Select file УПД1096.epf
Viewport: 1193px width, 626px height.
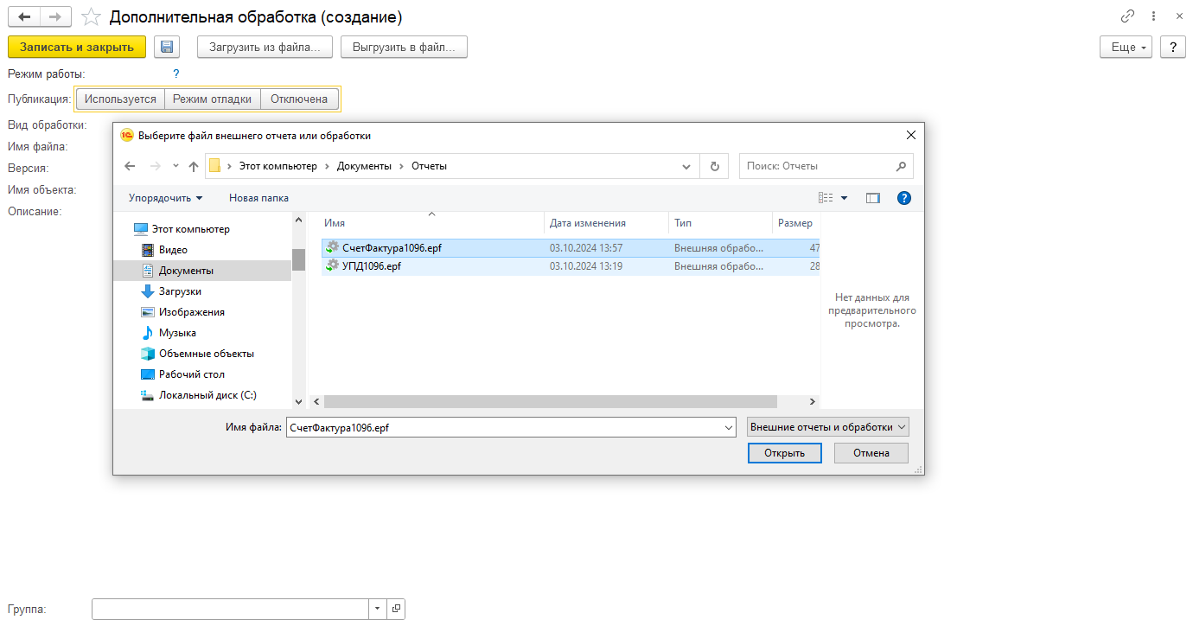(x=571, y=266)
